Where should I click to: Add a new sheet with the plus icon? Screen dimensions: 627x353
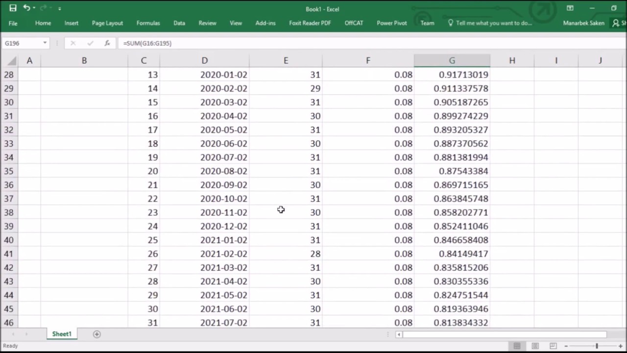click(x=97, y=334)
